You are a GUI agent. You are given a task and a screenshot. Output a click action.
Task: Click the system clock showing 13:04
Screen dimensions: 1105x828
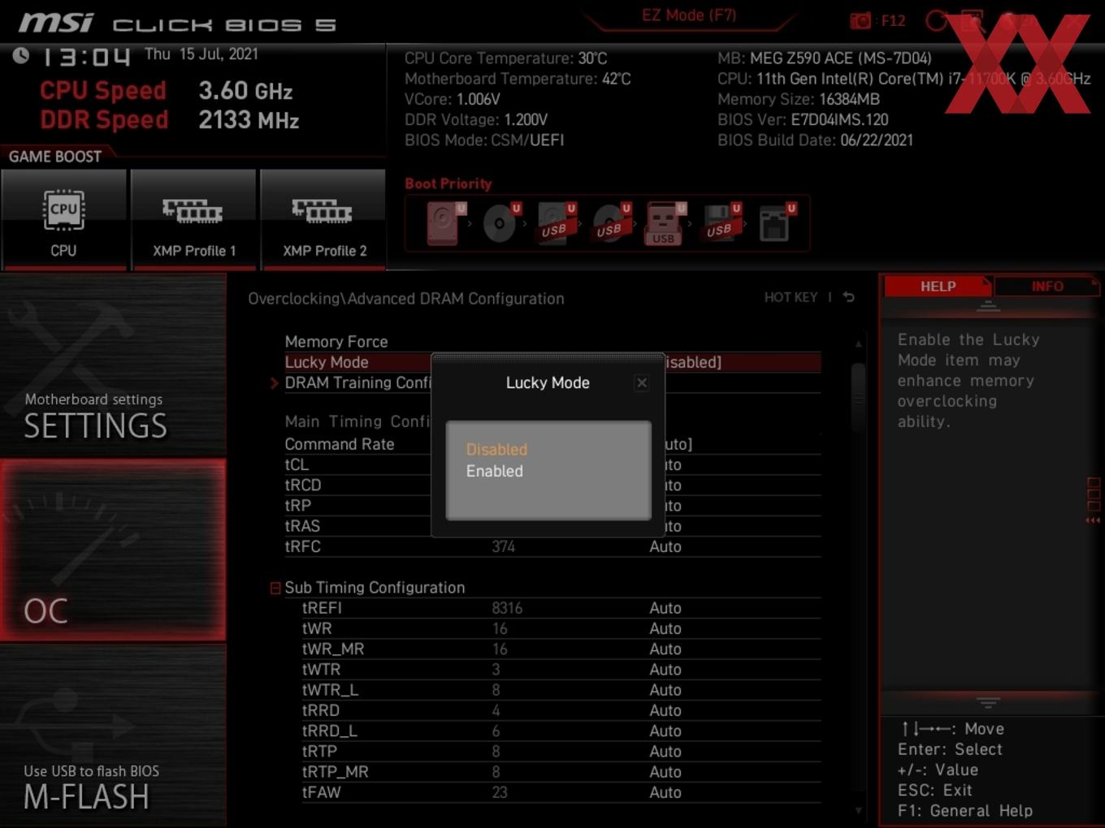85,57
